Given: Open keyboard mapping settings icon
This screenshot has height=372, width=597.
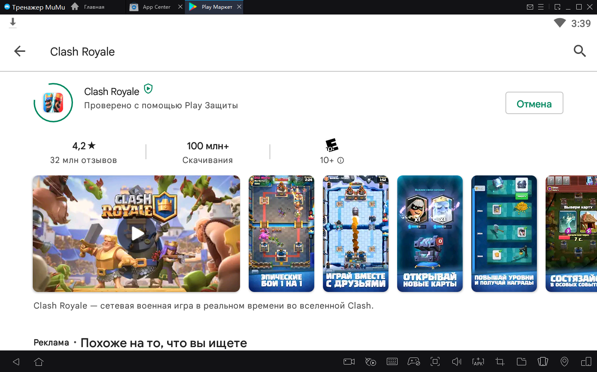Looking at the screenshot, I should click(392, 362).
